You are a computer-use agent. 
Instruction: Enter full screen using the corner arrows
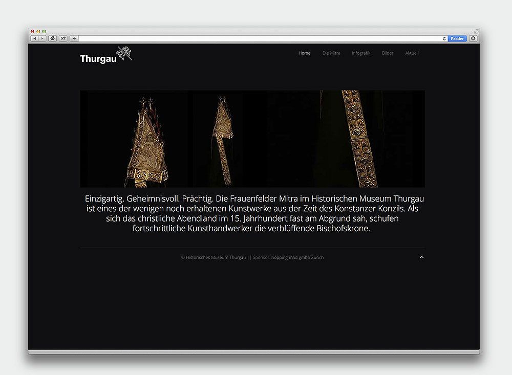click(476, 31)
